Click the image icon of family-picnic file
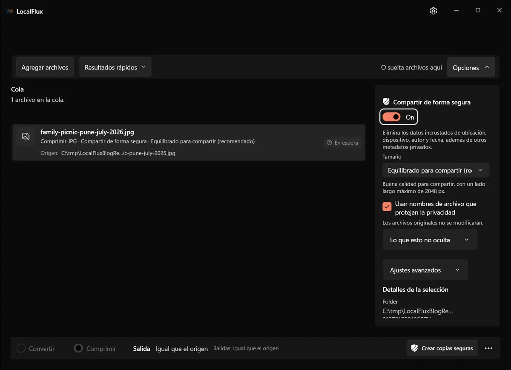511x370 pixels. [26, 136]
